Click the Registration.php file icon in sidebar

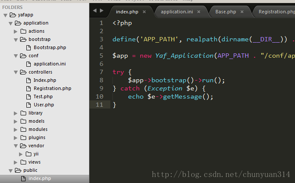29,89
